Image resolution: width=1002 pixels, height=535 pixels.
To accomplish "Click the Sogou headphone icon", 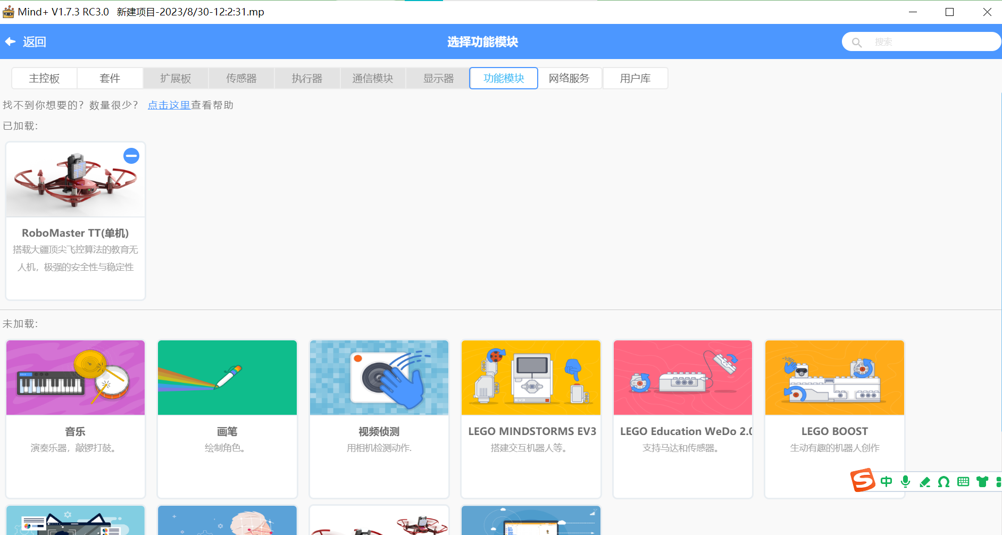I will pos(944,482).
